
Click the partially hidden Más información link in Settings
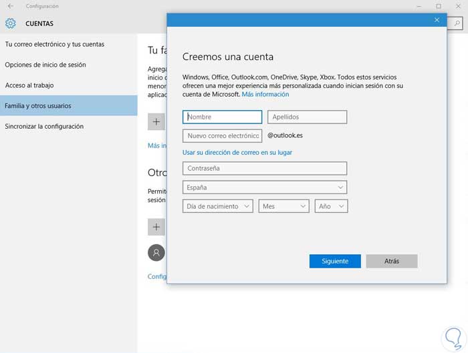pyautogui.click(x=157, y=145)
